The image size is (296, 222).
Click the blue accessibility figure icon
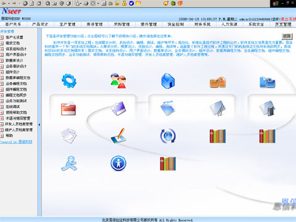[x=118, y=163]
